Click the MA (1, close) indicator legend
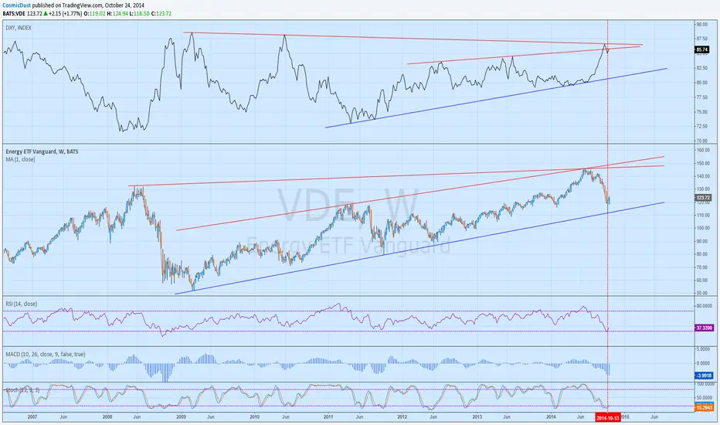 (x=20, y=159)
